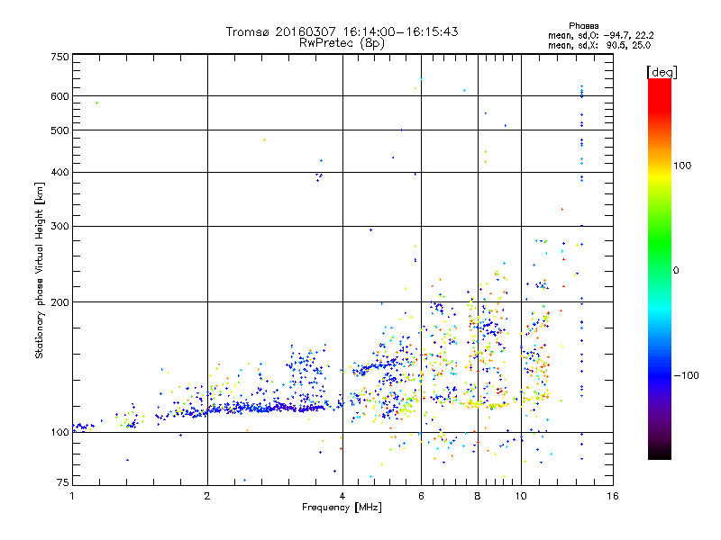
Task: Select the 'RwPretec (8p)' subtitle text
Action: point(342,43)
